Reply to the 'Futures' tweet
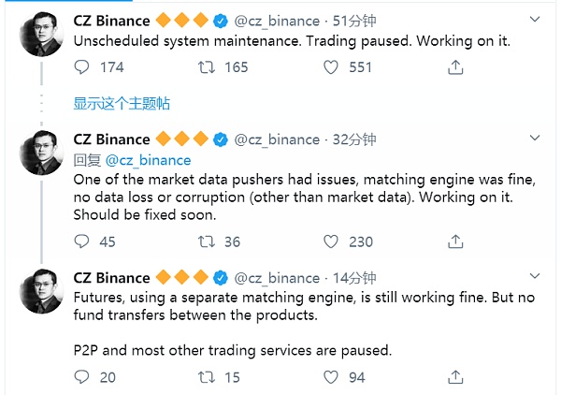The width and height of the screenshot is (561, 395). 82,377
